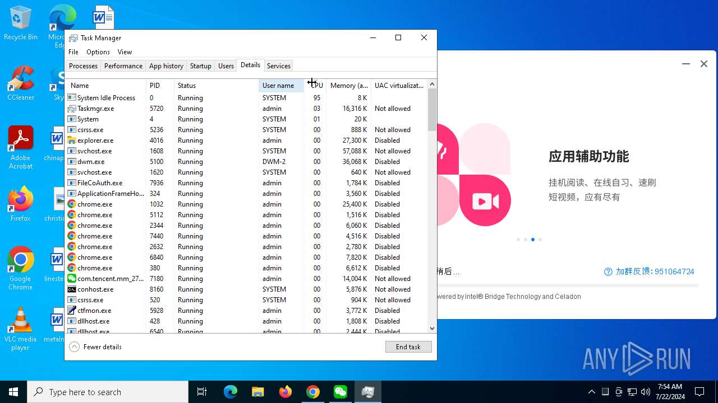718x403 pixels.
Task: Select the System Idle Process row
Action: tap(246, 98)
